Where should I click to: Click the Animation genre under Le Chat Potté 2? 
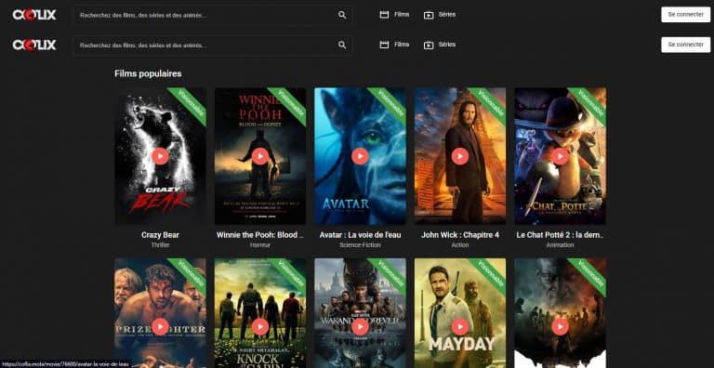(560, 245)
